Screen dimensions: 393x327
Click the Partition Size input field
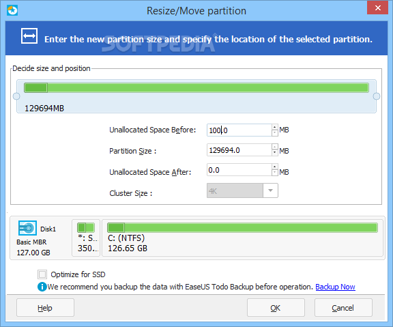point(239,150)
